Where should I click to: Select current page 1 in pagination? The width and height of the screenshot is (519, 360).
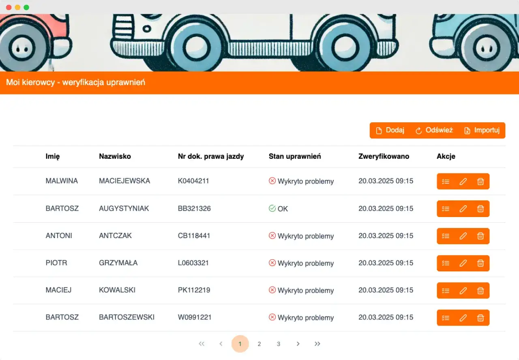(240, 344)
